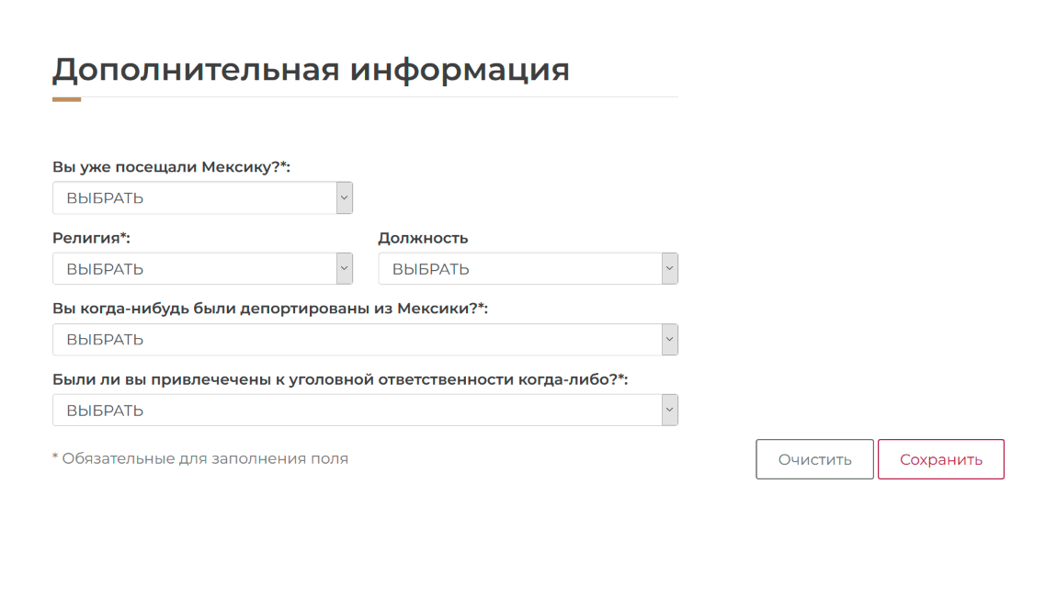
Task: Click the 'были депортированы из Мексики' question label
Action: (269, 309)
